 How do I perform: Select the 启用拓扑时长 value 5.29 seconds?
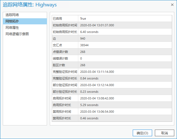pos(89,105)
